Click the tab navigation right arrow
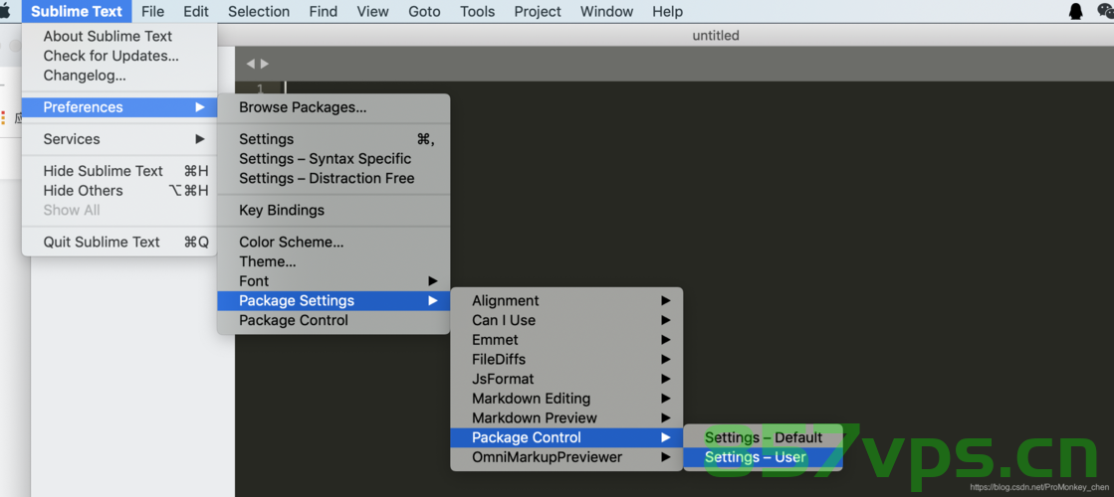This screenshot has width=1114, height=497. tap(264, 64)
